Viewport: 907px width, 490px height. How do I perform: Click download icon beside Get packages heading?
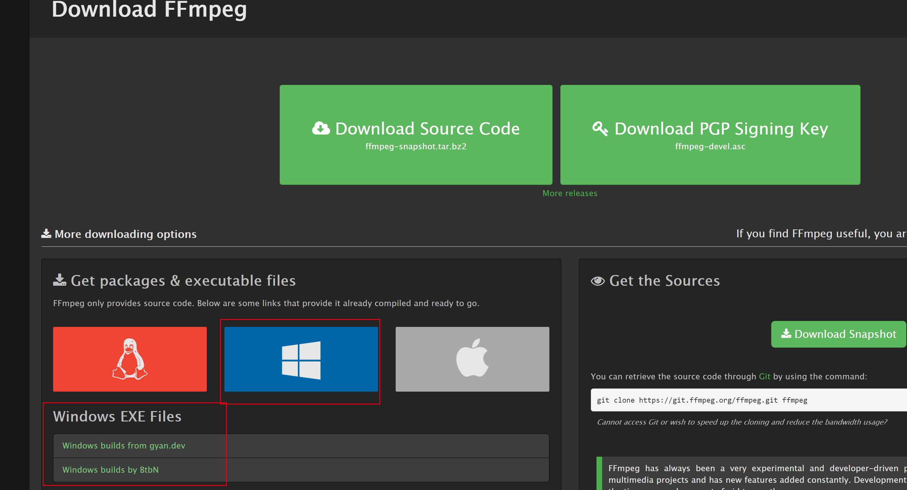pyautogui.click(x=59, y=280)
